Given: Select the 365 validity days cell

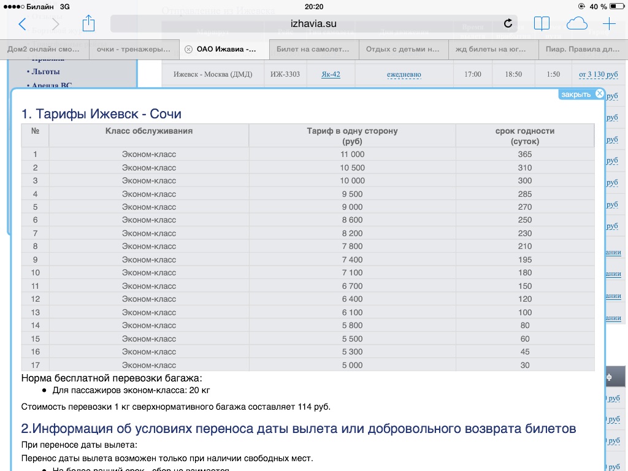Looking at the screenshot, I should tap(525, 154).
